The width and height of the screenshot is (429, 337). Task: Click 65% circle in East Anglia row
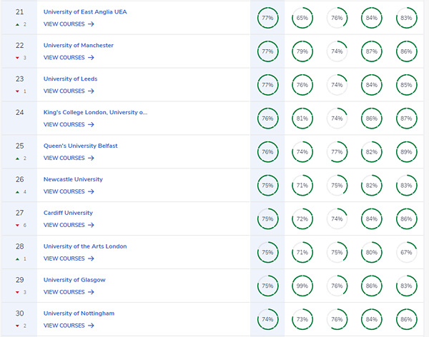302,18
